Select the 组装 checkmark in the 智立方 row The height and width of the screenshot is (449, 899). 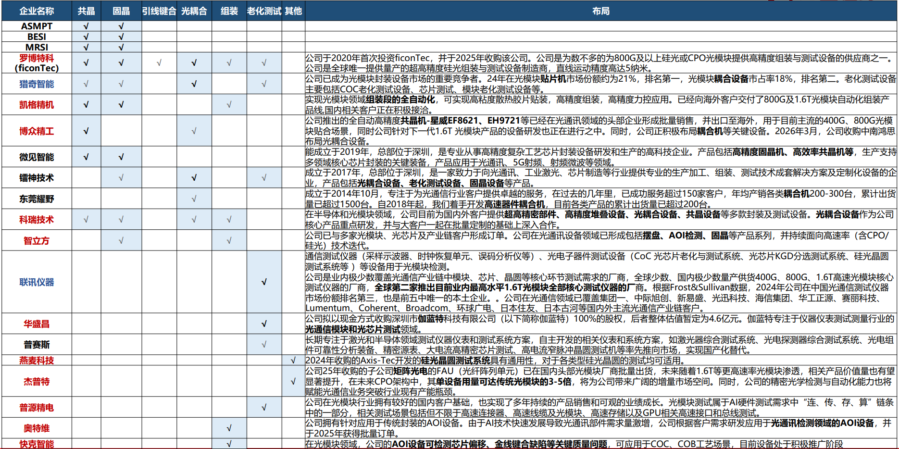pos(229,240)
